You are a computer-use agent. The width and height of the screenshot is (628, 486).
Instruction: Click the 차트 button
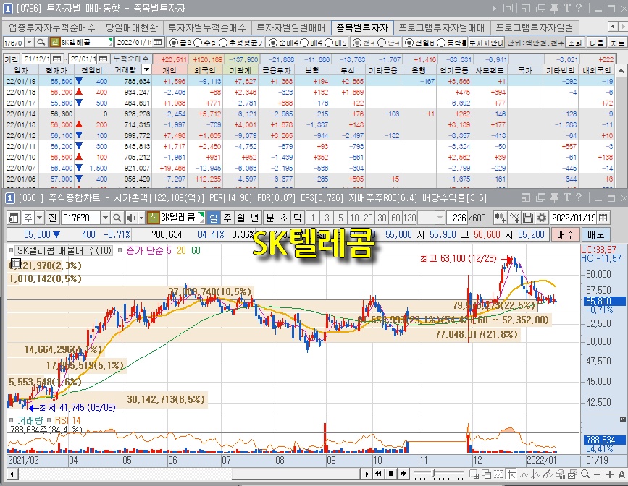(618, 43)
